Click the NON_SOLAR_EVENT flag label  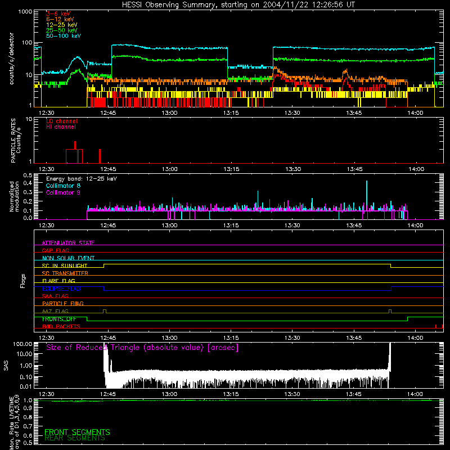pos(68,258)
